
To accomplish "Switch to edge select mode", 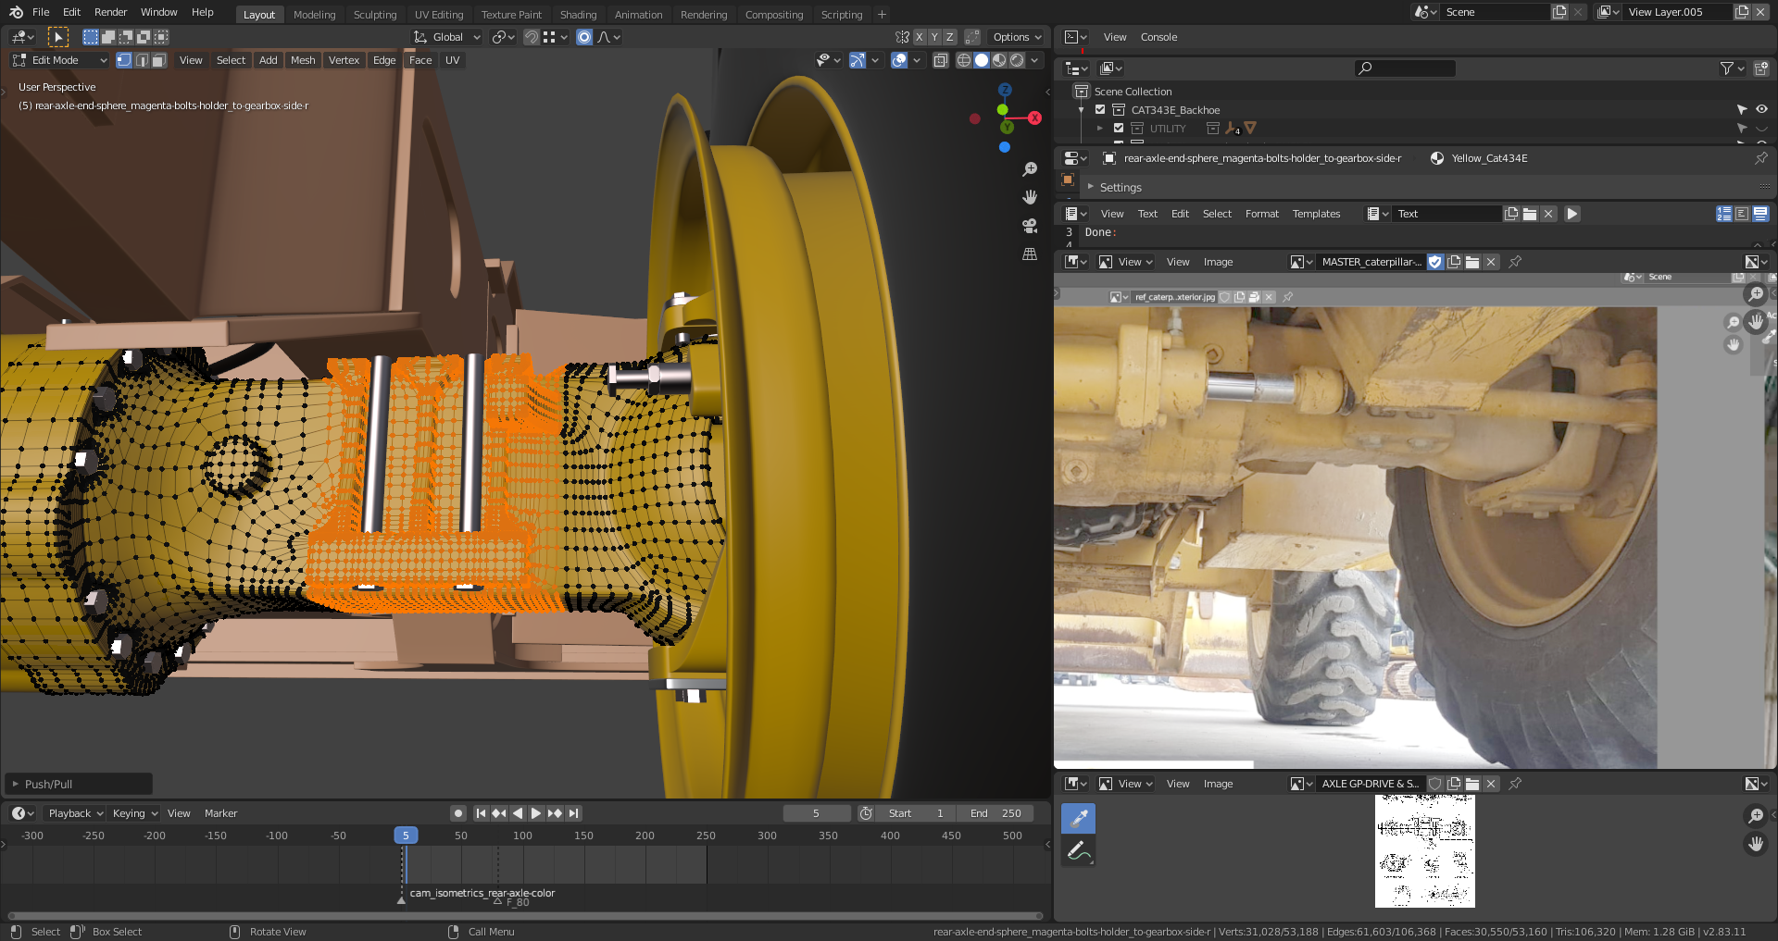I will click(142, 60).
